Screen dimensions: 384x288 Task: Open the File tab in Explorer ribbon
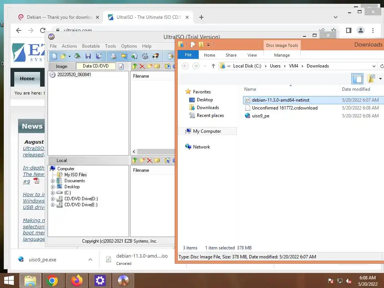coord(188,55)
